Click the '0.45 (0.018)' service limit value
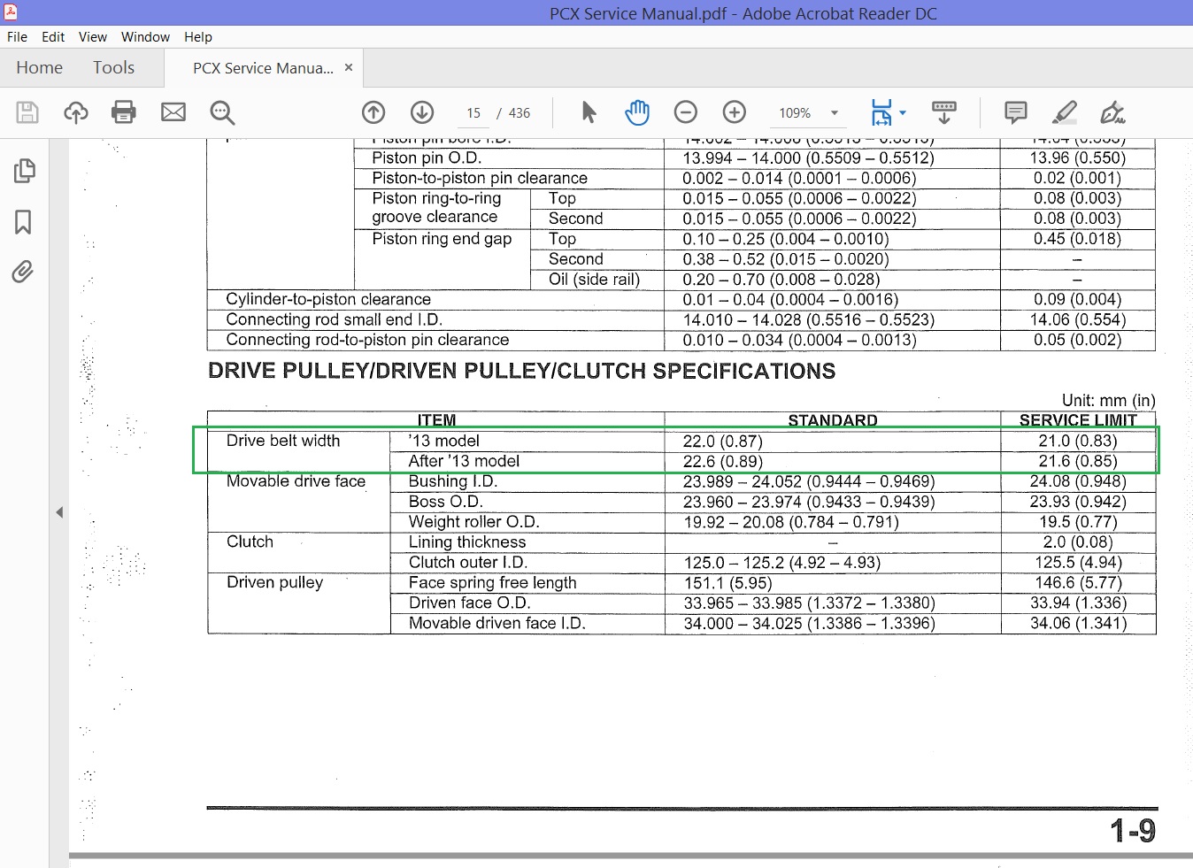 [1077, 239]
